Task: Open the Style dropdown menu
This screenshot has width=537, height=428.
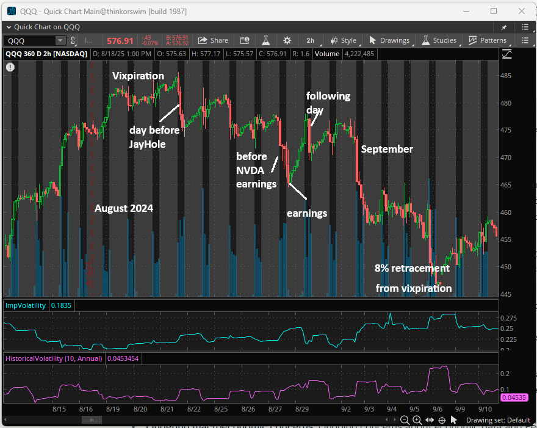Action: (344, 40)
